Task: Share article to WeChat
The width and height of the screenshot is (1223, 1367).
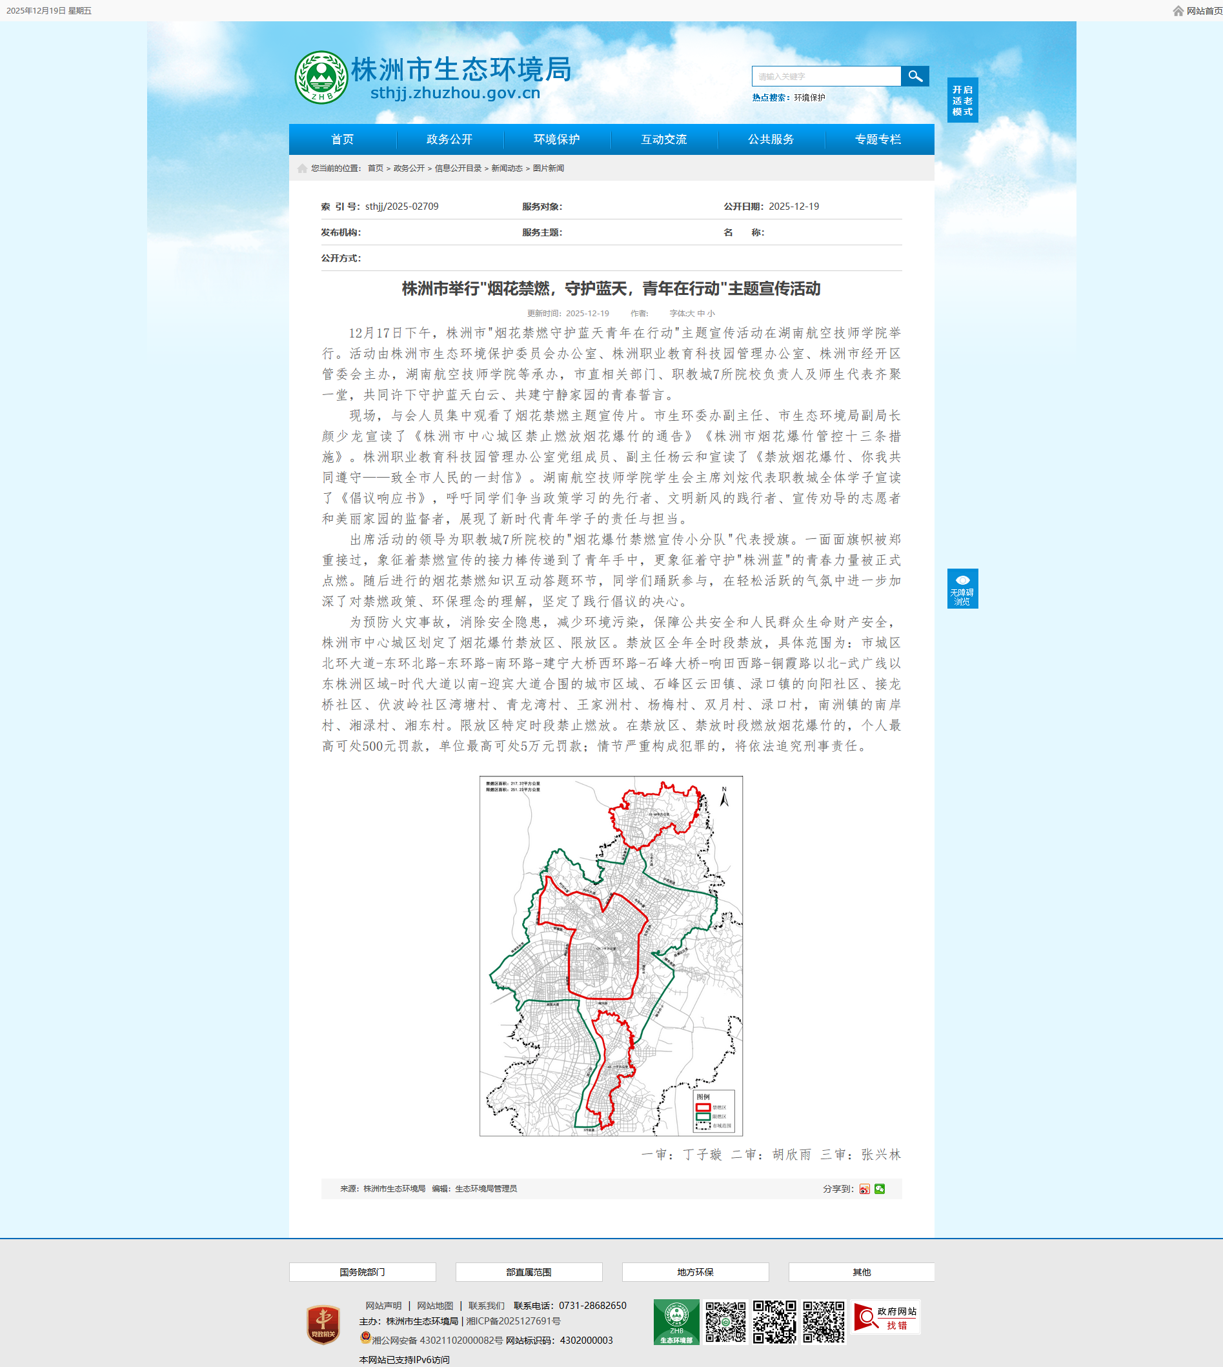Action: (880, 1189)
